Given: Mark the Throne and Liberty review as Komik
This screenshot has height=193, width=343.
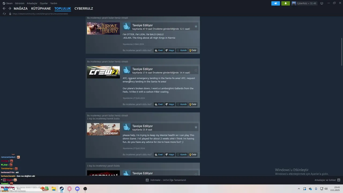Looking at the screenshot, I should [x=182, y=50].
